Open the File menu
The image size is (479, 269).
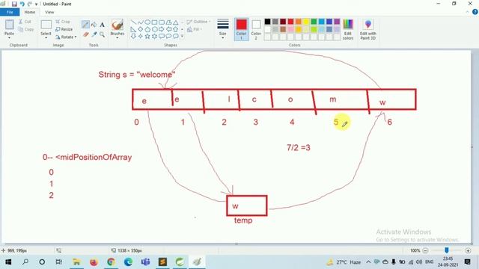(10, 12)
